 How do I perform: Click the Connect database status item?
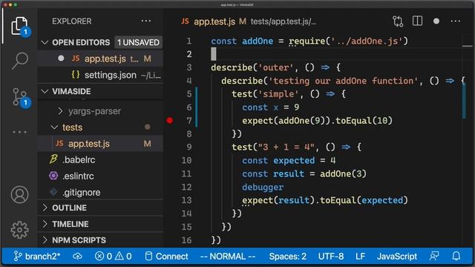tap(166, 257)
